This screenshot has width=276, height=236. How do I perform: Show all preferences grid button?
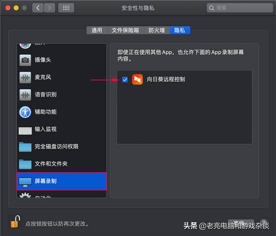pos(66,8)
